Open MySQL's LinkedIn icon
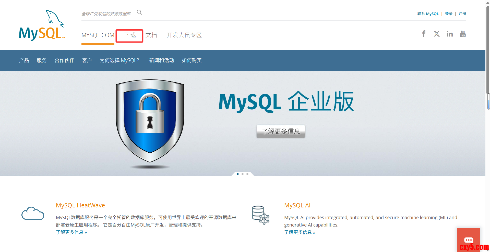The height and width of the screenshot is (252, 490). [450, 34]
